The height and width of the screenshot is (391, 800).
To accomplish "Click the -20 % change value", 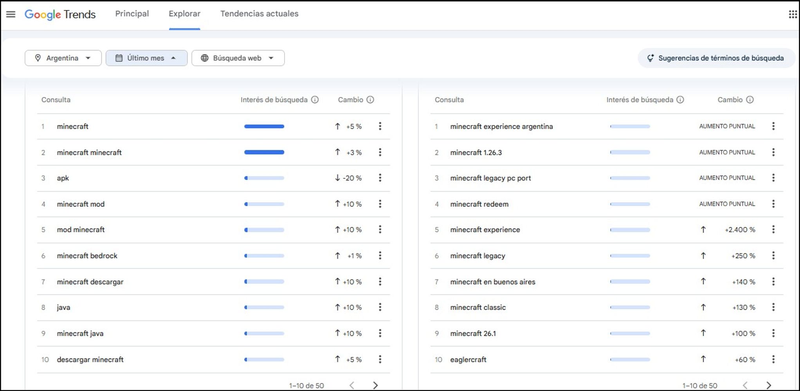I will (x=352, y=178).
